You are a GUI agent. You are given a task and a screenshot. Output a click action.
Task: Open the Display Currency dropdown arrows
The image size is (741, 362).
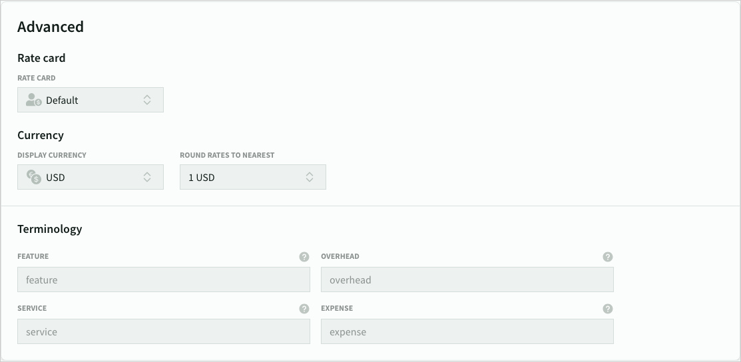[x=147, y=177]
